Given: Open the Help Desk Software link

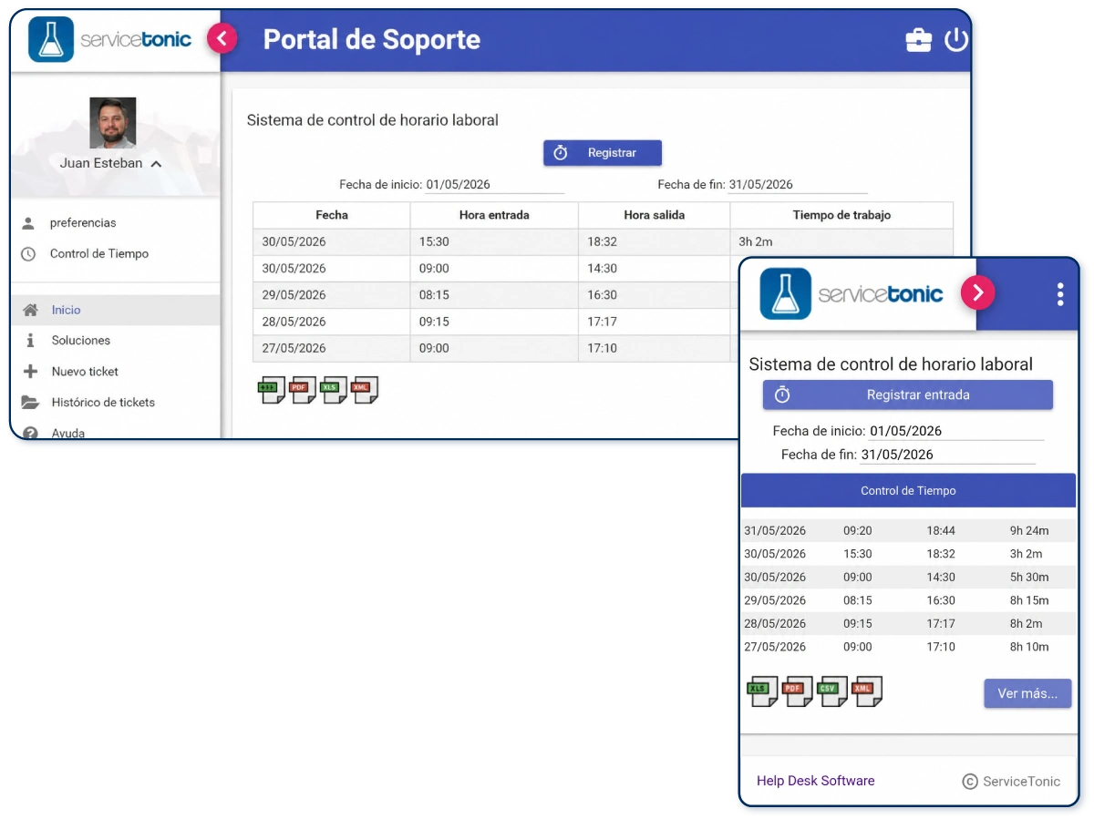Looking at the screenshot, I should (816, 781).
